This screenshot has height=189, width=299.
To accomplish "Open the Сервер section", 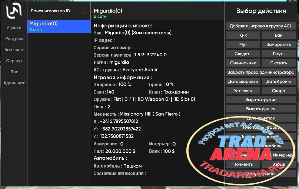I will [x=14, y=61].
